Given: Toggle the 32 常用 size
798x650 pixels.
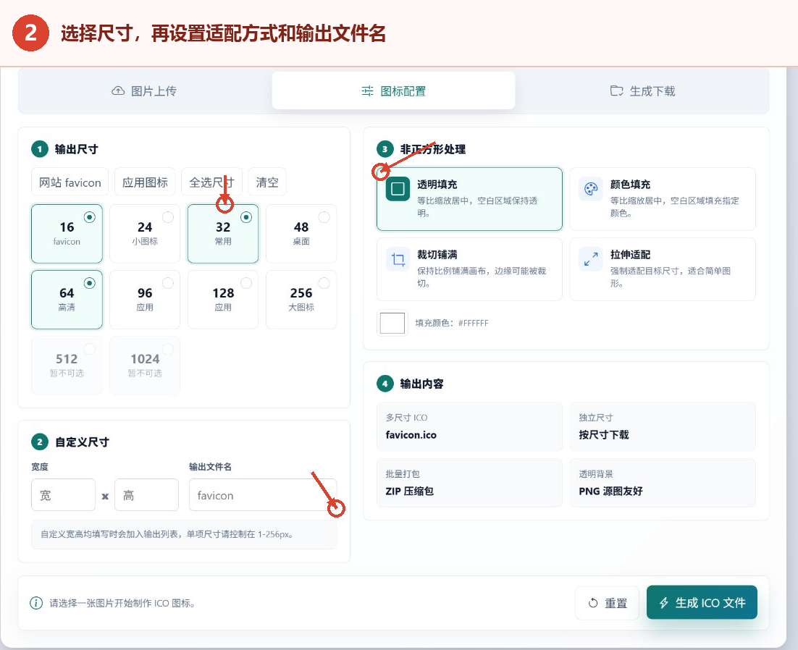Looking at the screenshot, I should (x=223, y=234).
